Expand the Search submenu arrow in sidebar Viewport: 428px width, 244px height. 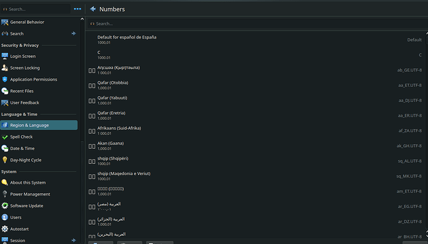(74, 34)
